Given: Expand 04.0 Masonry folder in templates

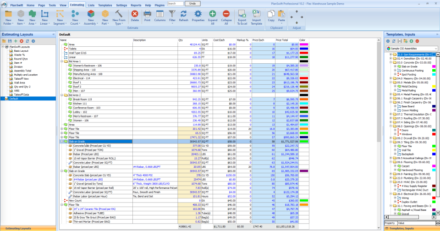Looking at the screenshot, I should 390,78.
